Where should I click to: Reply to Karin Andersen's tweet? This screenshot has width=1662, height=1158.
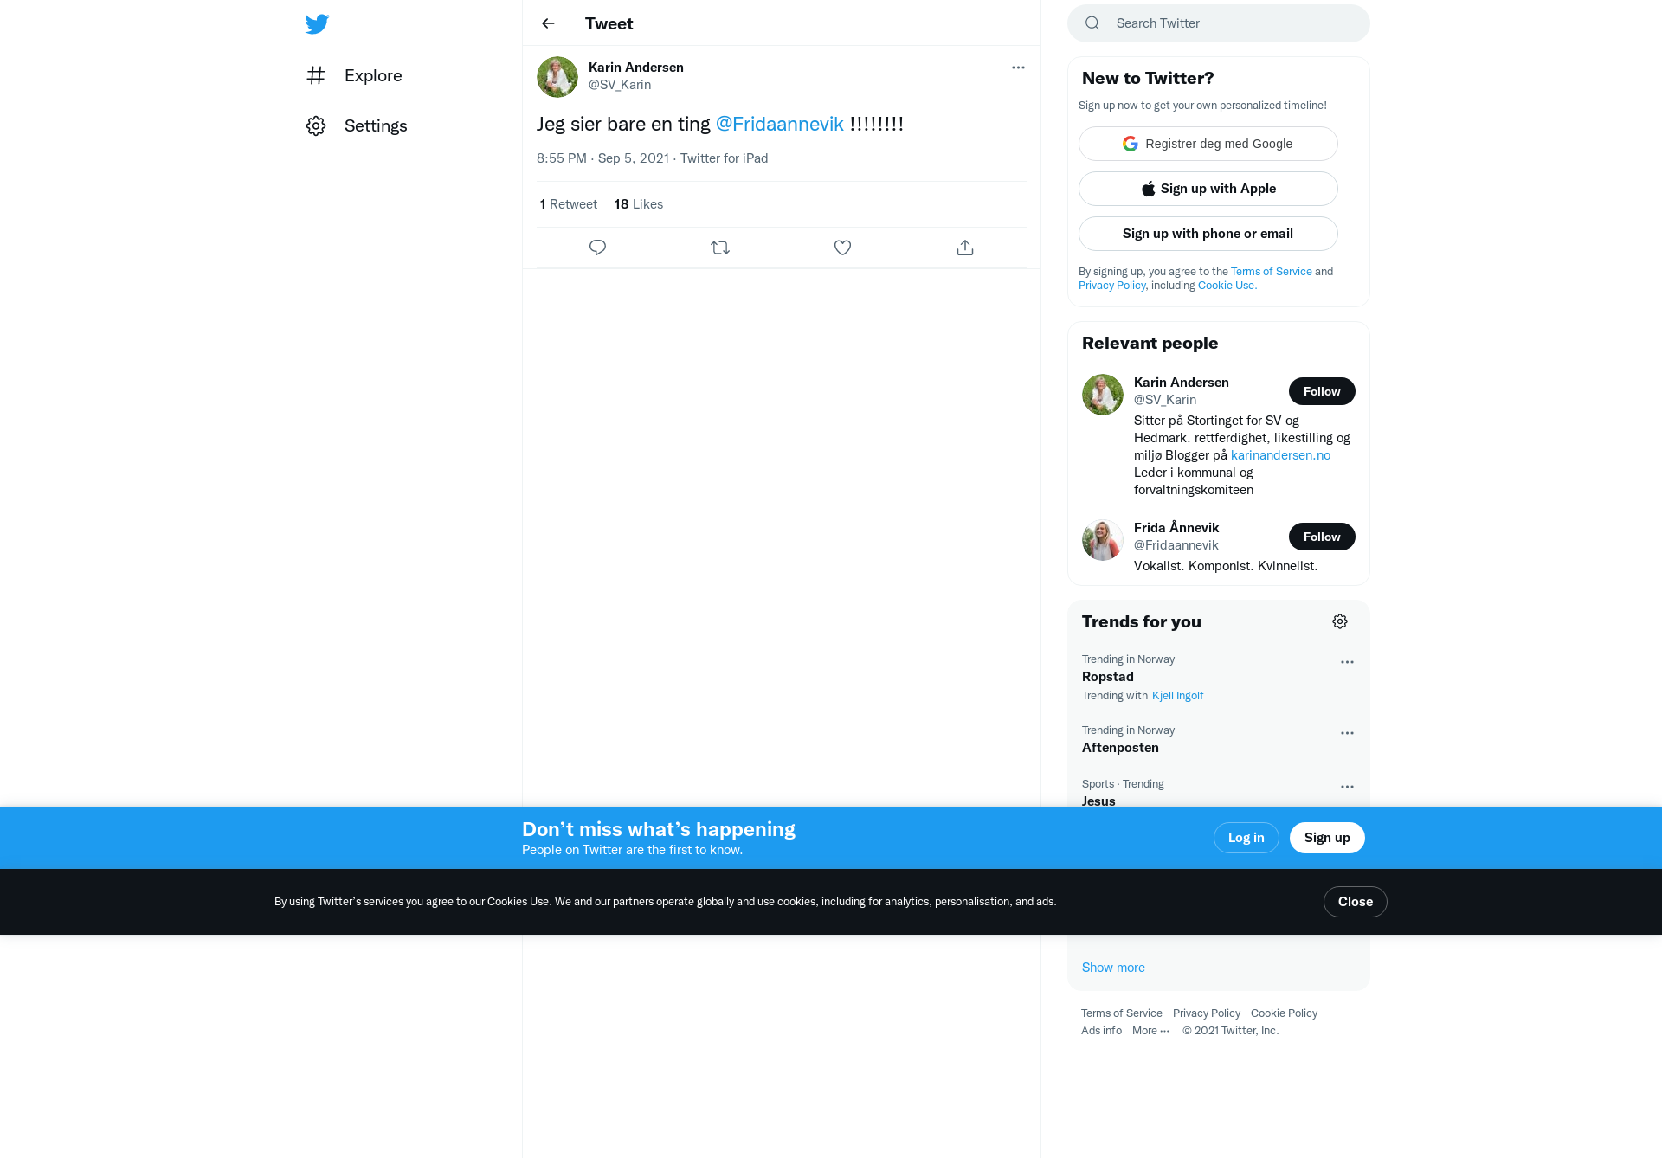(x=597, y=248)
